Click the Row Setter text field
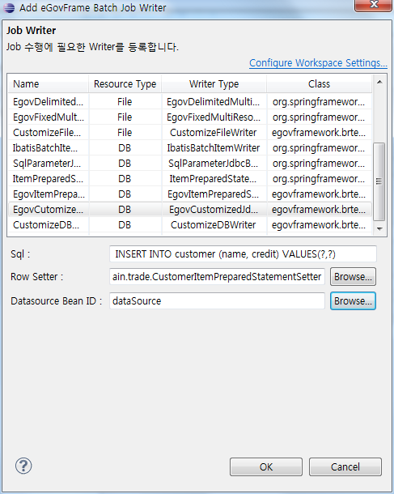 (x=217, y=277)
